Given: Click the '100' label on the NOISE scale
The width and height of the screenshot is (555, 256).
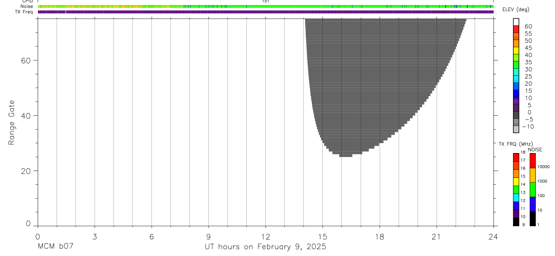Looking at the screenshot, I should tap(542, 195).
